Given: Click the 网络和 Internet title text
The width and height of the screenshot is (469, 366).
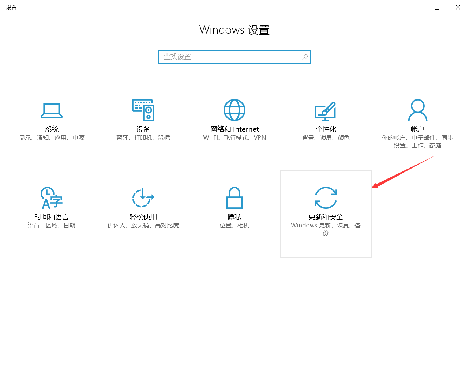Looking at the screenshot, I should tap(234, 129).
